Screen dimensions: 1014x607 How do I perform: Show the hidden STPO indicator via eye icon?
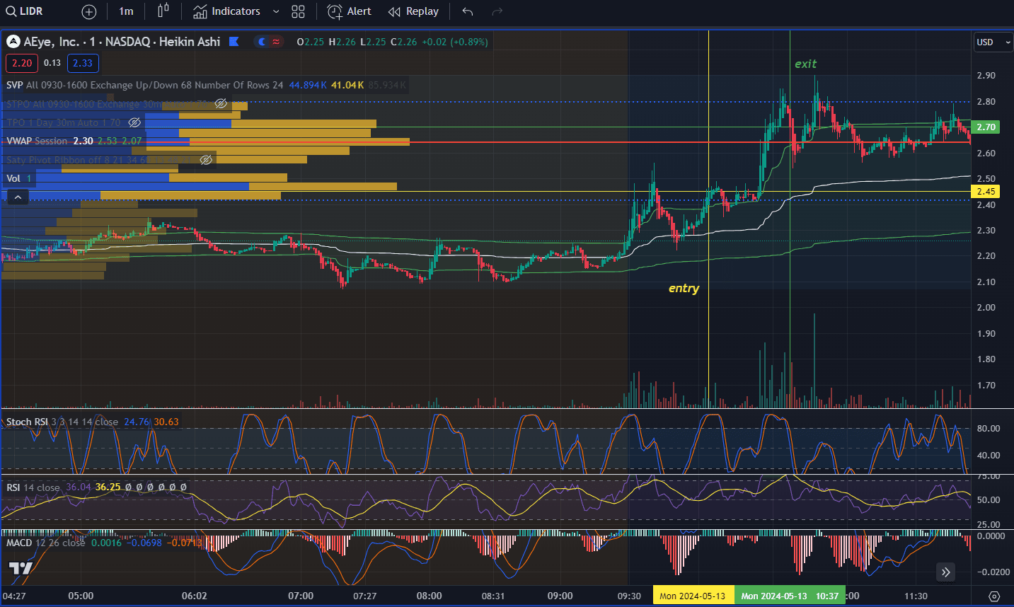coord(221,104)
